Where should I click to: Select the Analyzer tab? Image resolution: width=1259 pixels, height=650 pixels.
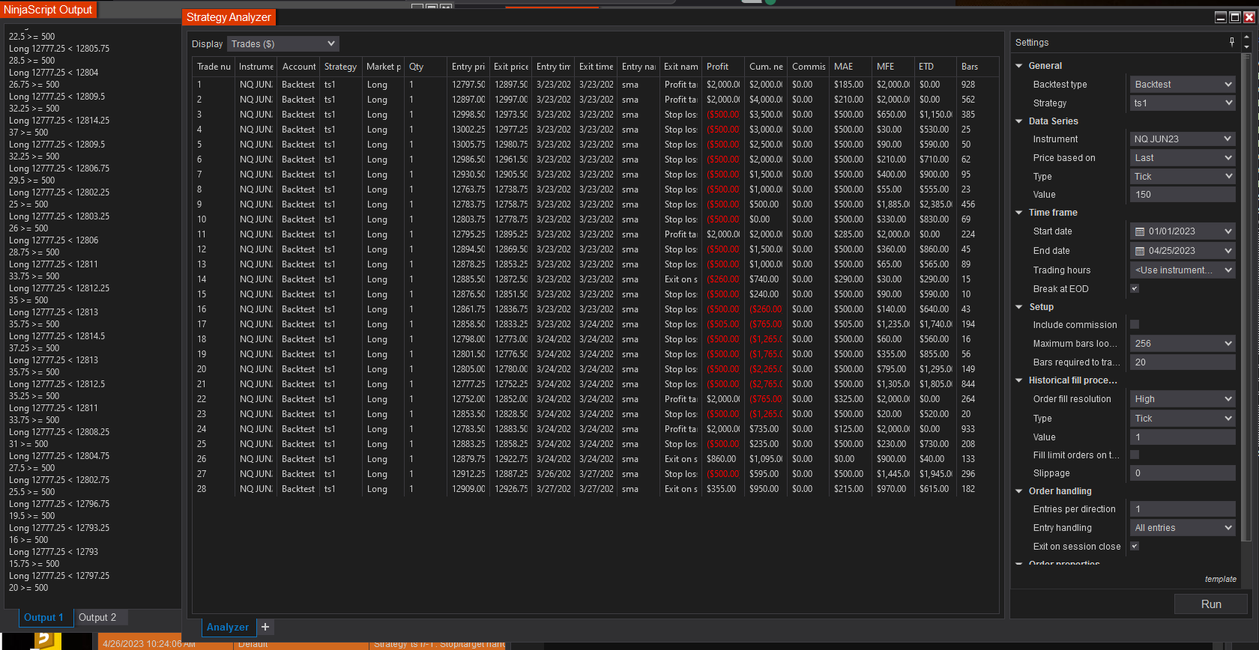[x=228, y=627]
